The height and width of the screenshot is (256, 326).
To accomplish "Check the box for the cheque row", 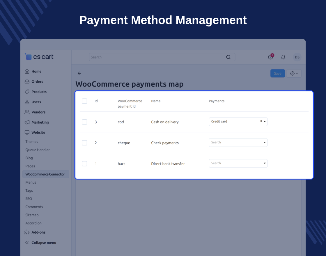I will 84,143.
